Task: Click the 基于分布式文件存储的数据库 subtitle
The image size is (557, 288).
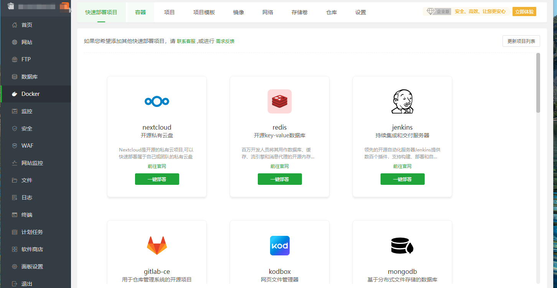Action: pos(402,280)
